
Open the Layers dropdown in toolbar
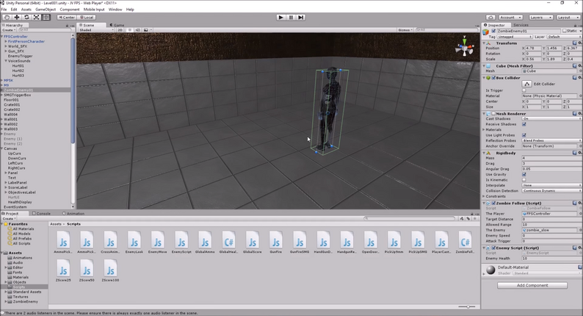pos(540,18)
